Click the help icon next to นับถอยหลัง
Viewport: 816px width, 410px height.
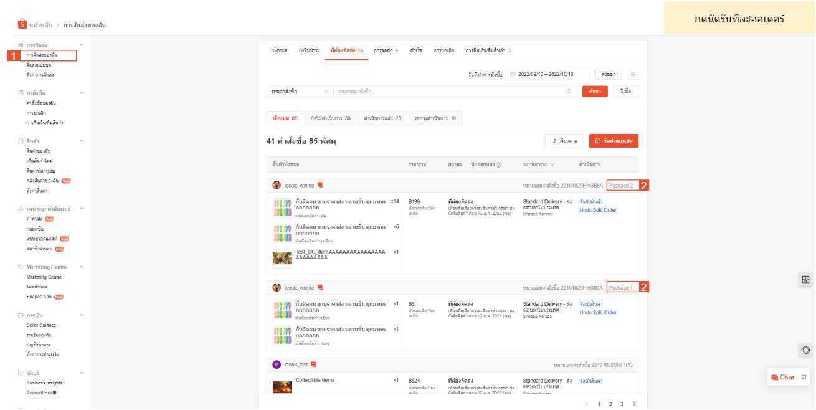[x=498, y=164]
